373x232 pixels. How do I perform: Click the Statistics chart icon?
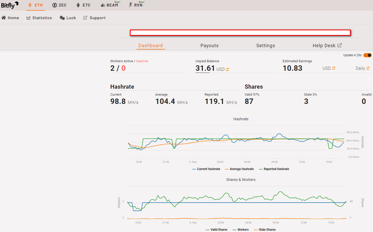29,18
